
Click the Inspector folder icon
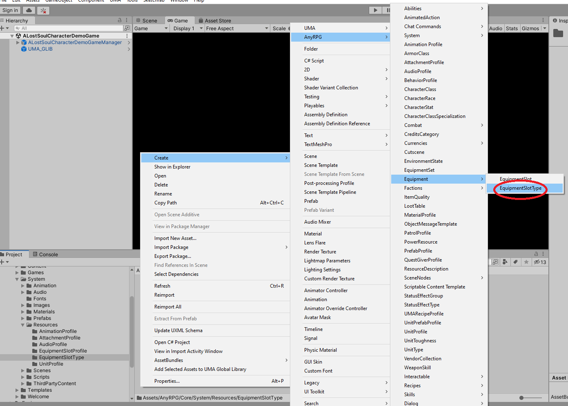click(x=558, y=33)
